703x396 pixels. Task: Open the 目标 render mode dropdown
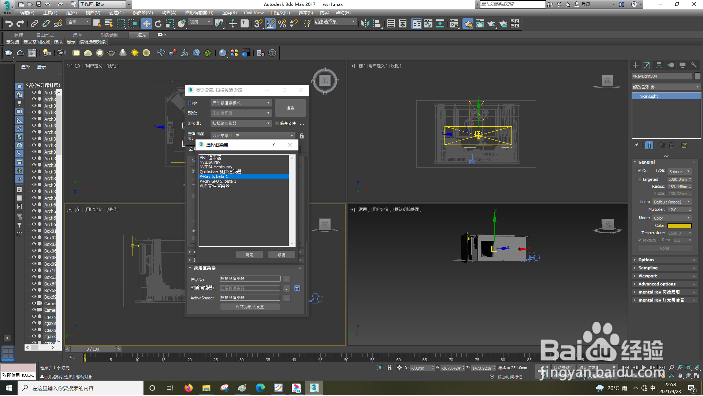point(241,103)
